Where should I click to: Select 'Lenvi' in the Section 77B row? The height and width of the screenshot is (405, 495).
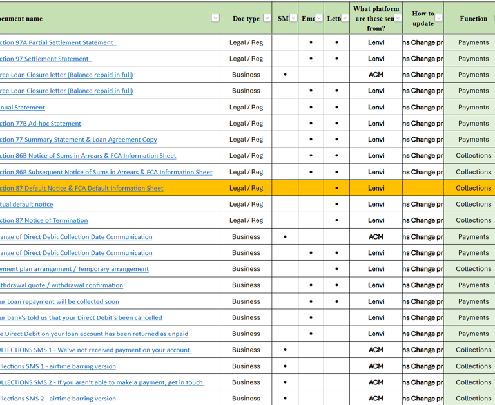(x=376, y=124)
